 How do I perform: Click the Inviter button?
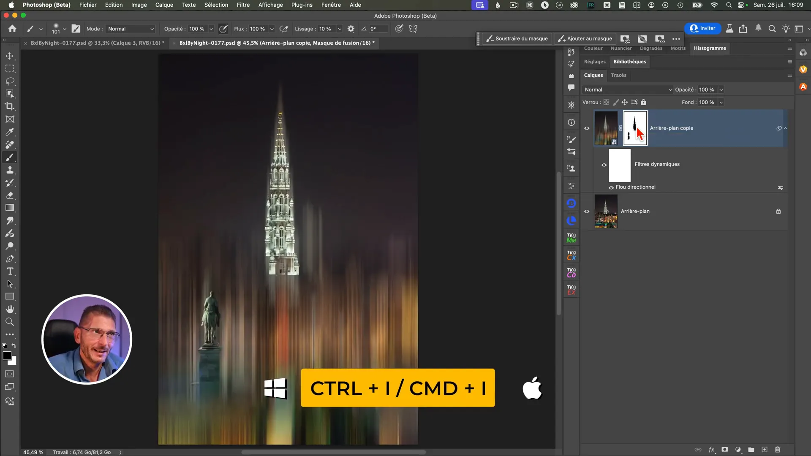tap(702, 28)
